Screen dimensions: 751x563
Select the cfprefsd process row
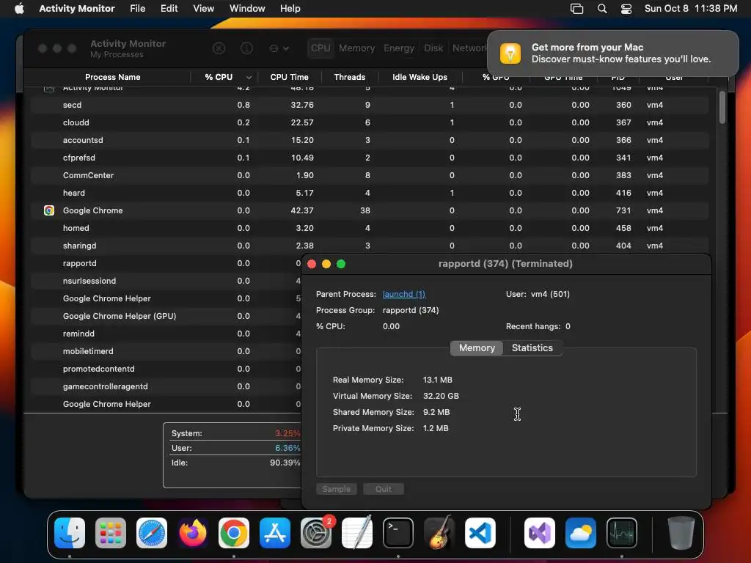point(370,158)
